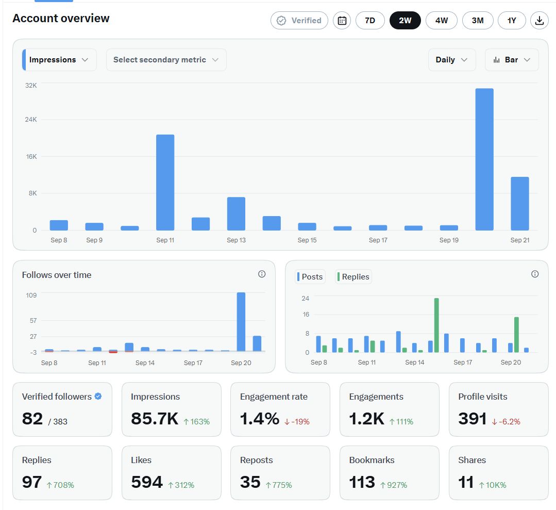Viewport: 556px width, 510px height.
Task: Click the Sep 11 impressions bar
Action: click(x=165, y=183)
